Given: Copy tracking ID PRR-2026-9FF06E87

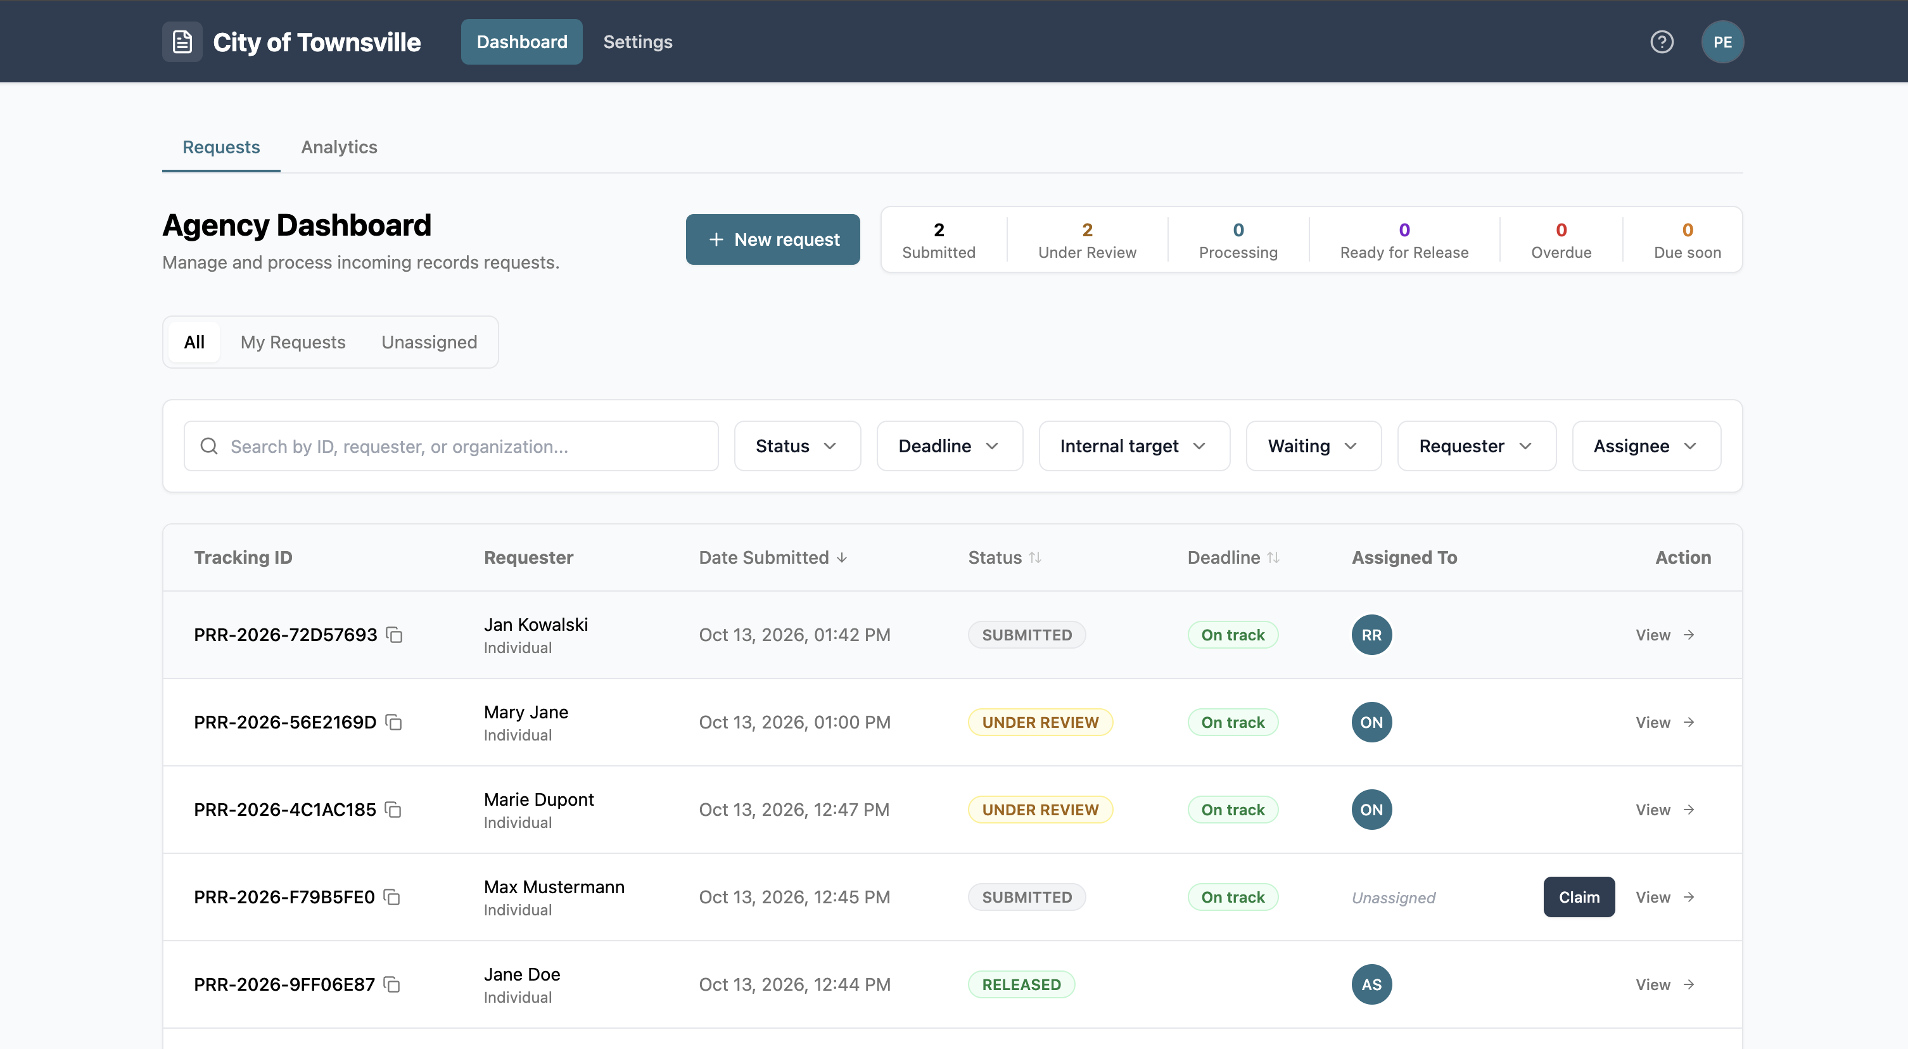Looking at the screenshot, I should 392,984.
